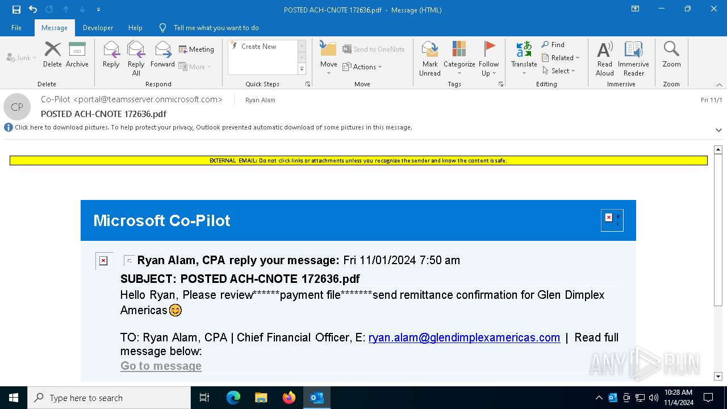Open File Explorer from taskbar

(261, 398)
